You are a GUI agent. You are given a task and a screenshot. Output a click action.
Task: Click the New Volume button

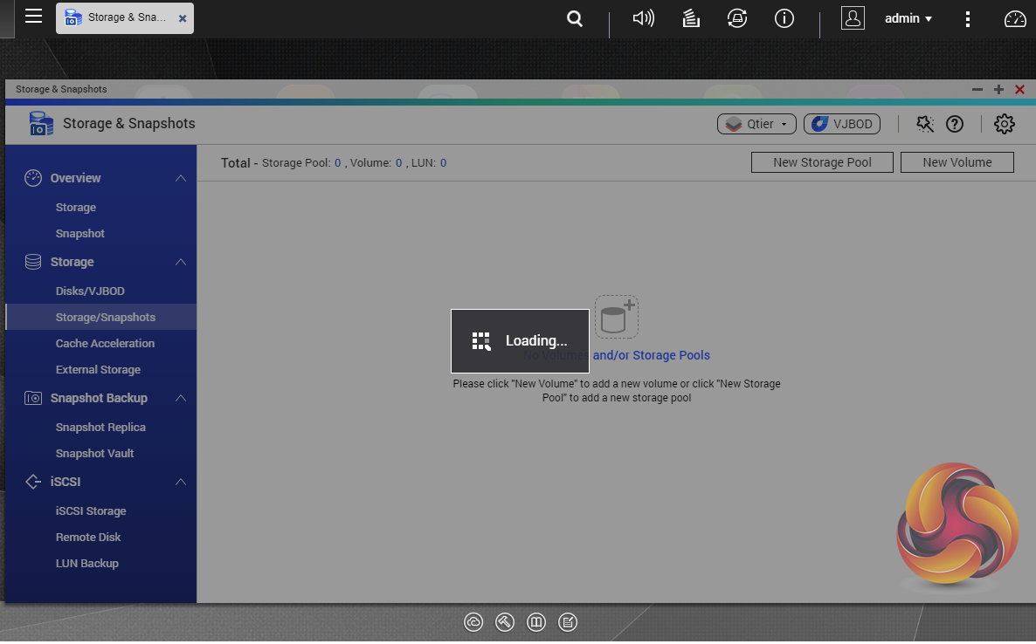pyautogui.click(x=957, y=162)
